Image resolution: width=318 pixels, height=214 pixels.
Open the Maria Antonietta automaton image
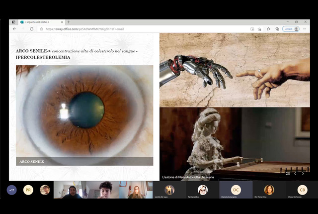tap(235, 144)
